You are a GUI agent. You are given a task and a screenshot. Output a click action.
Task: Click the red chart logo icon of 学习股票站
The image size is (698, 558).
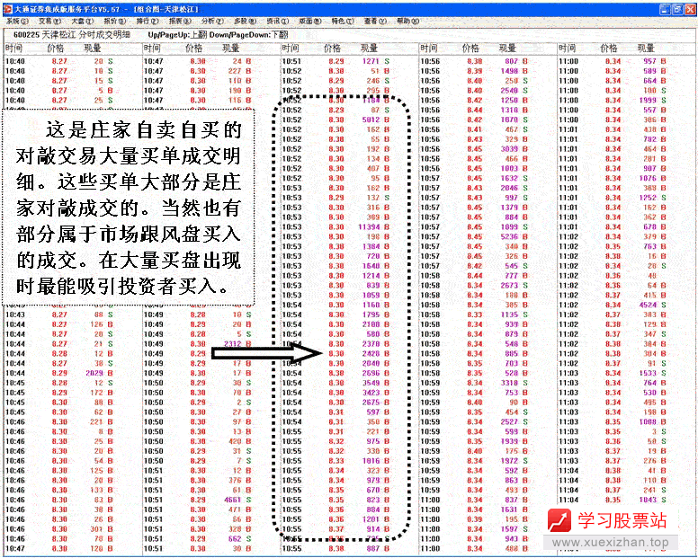click(x=560, y=520)
